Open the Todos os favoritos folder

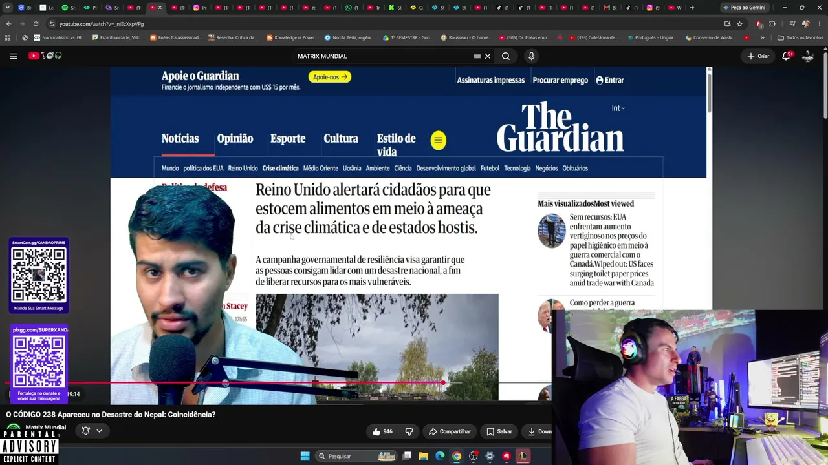click(x=800, y=37)
